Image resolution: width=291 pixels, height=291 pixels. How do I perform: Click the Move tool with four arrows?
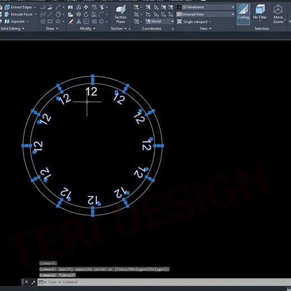tap(86, 7)
